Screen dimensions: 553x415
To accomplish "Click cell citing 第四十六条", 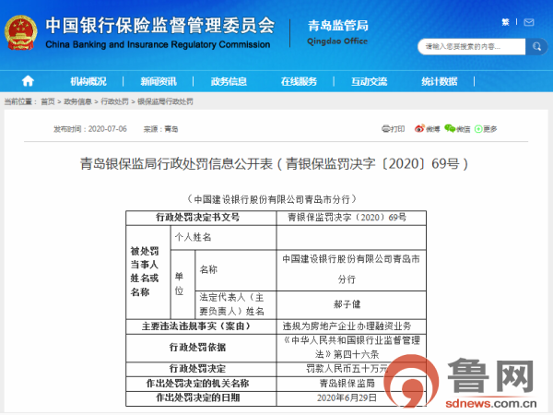I will pyautogui.click(x=351, y=348).
